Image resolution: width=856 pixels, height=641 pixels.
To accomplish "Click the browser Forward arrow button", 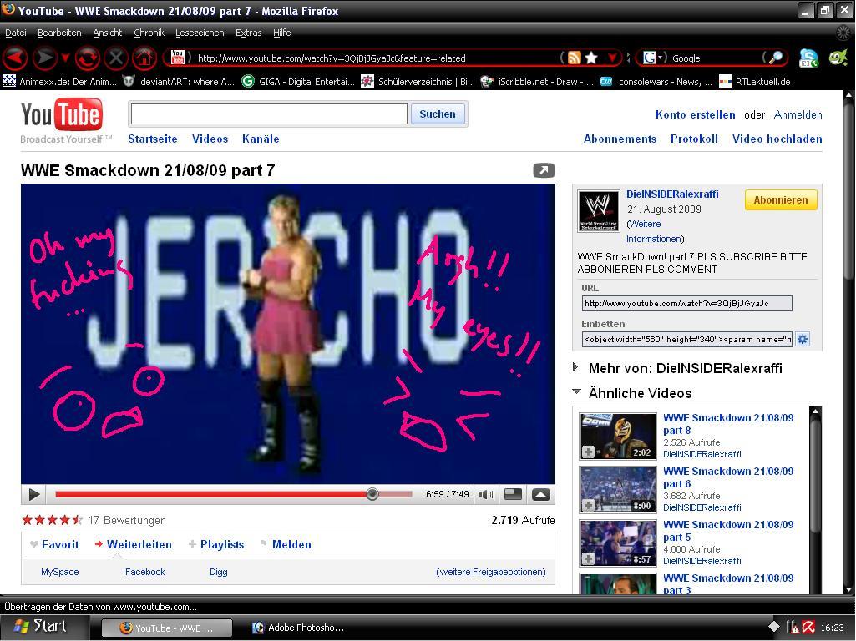I will pos(45,58).
